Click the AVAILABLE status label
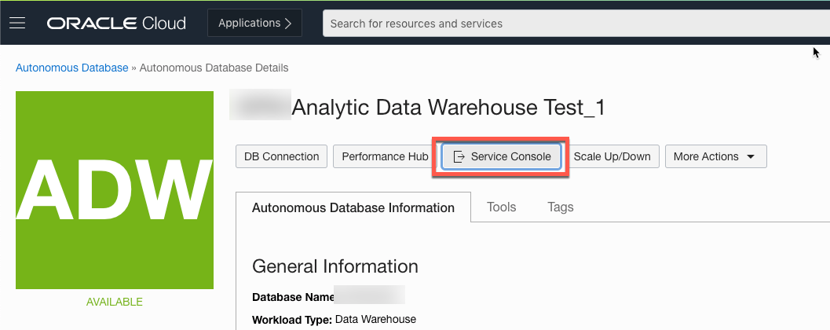The width and height of the screenshot is (830, 330). point(115,302)
